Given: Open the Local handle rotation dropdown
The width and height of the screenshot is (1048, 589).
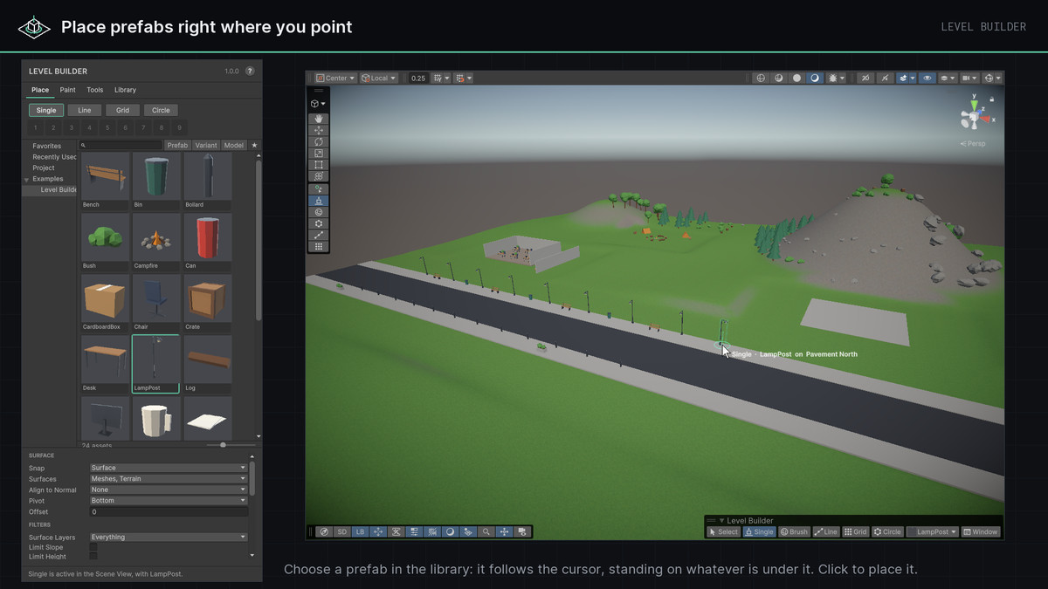Looking at the screenshot, I should pyautogui.click(x=379, y=78).
